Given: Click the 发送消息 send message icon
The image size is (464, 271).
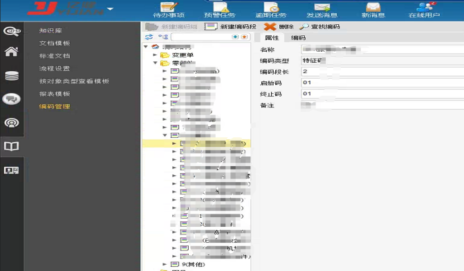Looking at the screenshot, I should tap(322, 10).
